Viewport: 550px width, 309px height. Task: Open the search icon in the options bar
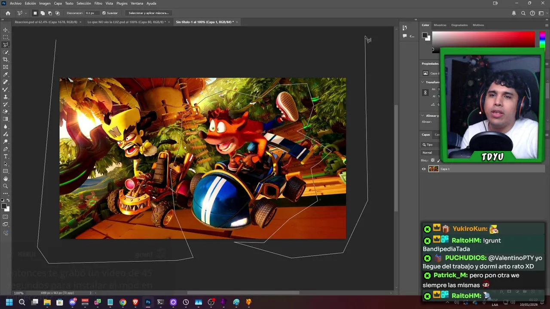coord(523,13)
